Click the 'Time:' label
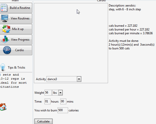This screenshot has height=124, width=156. pos(38,102)
